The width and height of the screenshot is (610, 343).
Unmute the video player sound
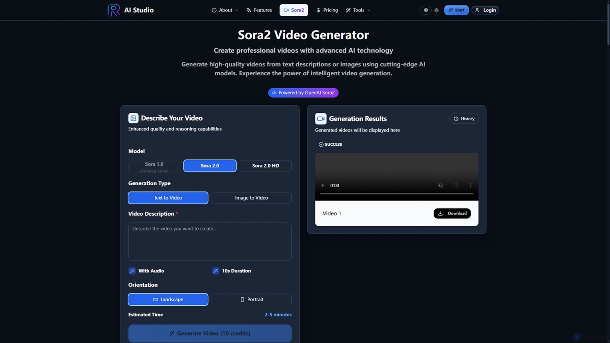[440, 185]
